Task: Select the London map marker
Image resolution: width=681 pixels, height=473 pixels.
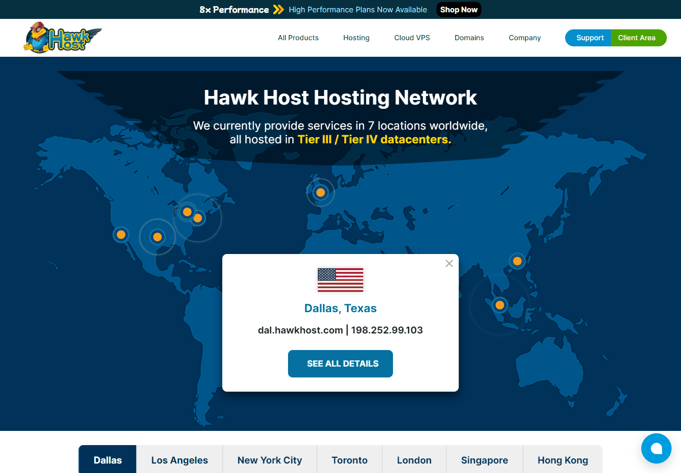Action: [321, 193]
